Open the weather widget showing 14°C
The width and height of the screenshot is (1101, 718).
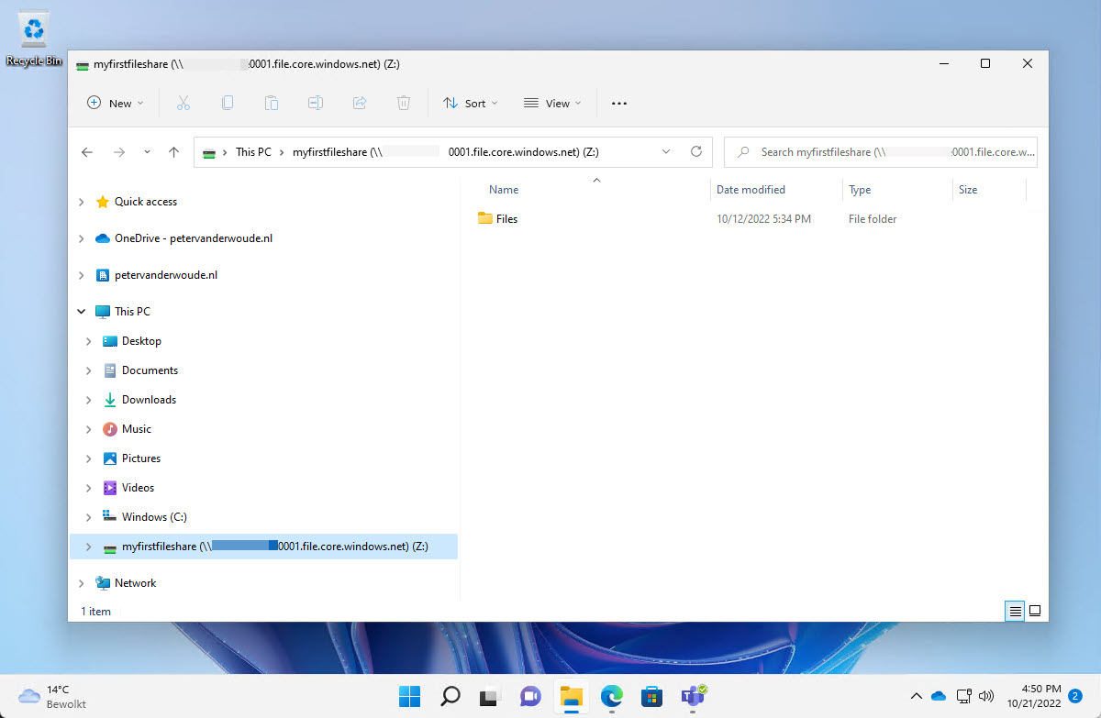[53, 696]
